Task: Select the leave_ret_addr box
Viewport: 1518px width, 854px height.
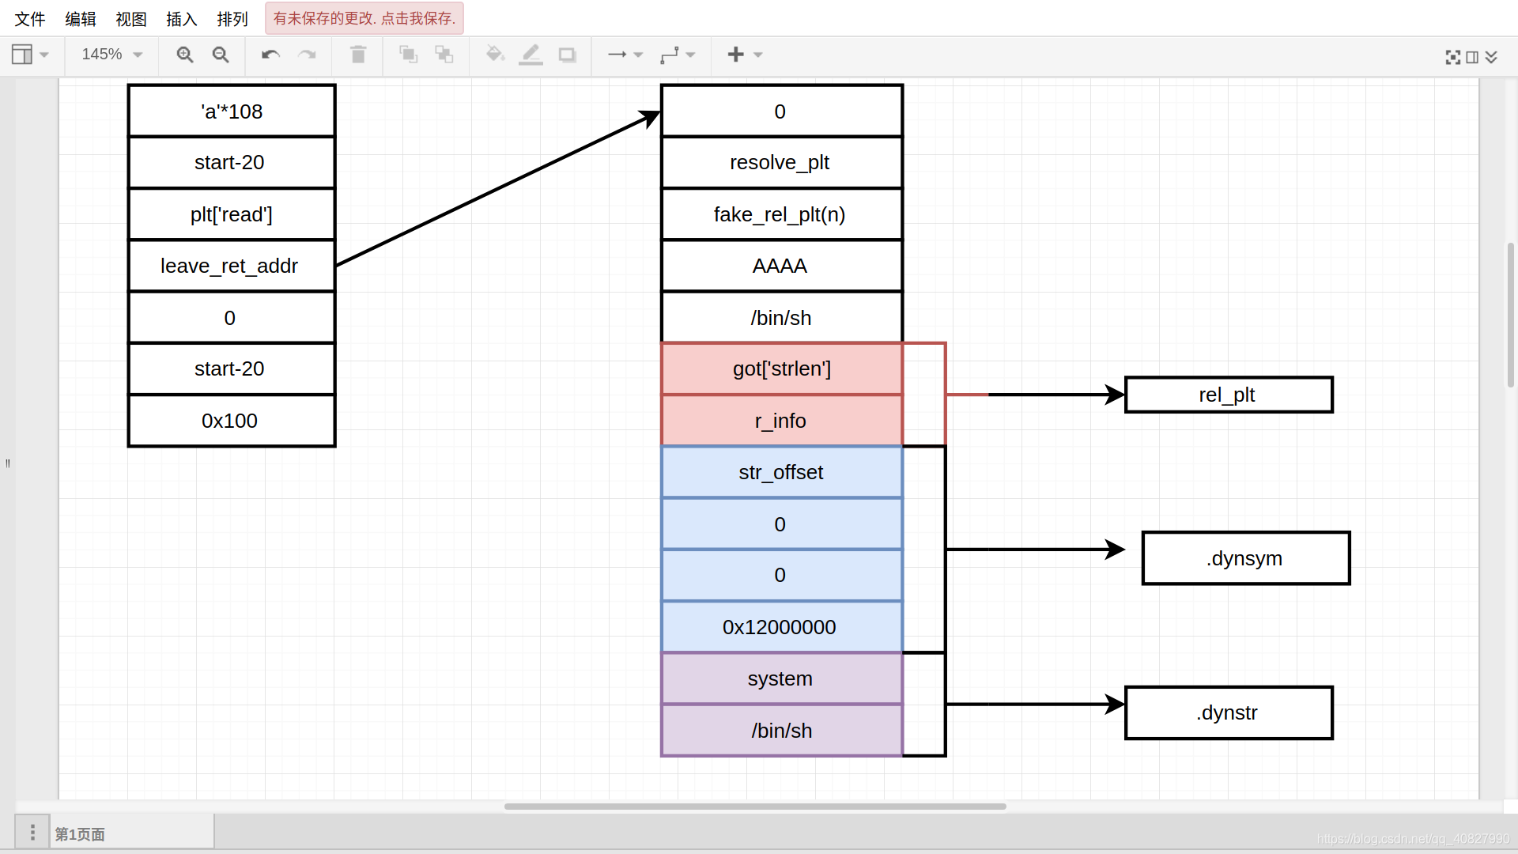Action: (x=232, y=266)
